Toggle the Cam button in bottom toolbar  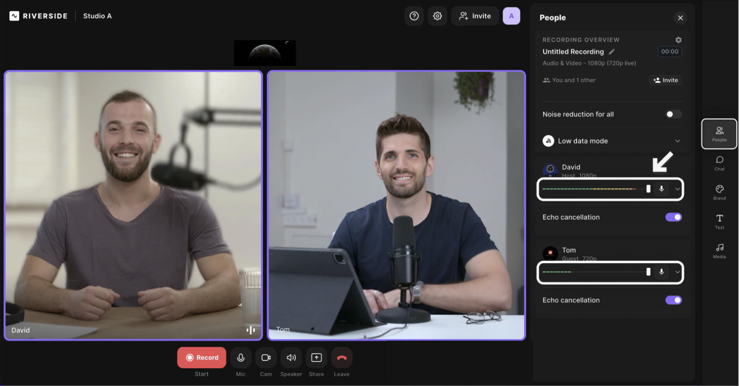266,358
